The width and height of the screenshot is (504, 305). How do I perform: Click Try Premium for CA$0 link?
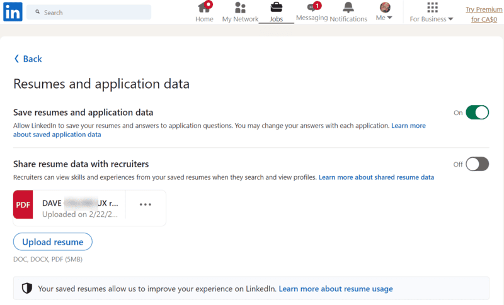484,14
